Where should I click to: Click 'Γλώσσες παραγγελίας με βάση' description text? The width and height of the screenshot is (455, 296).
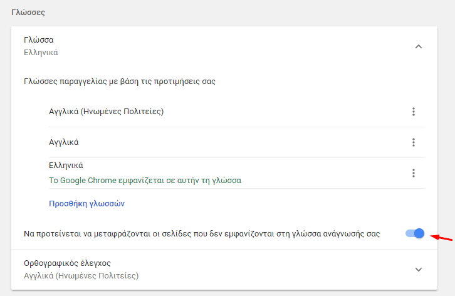[120, 82]
